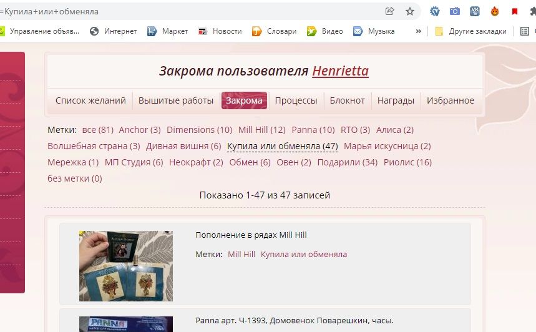
Task: Open the Вышитые работы tab
Action: point(176,100)
